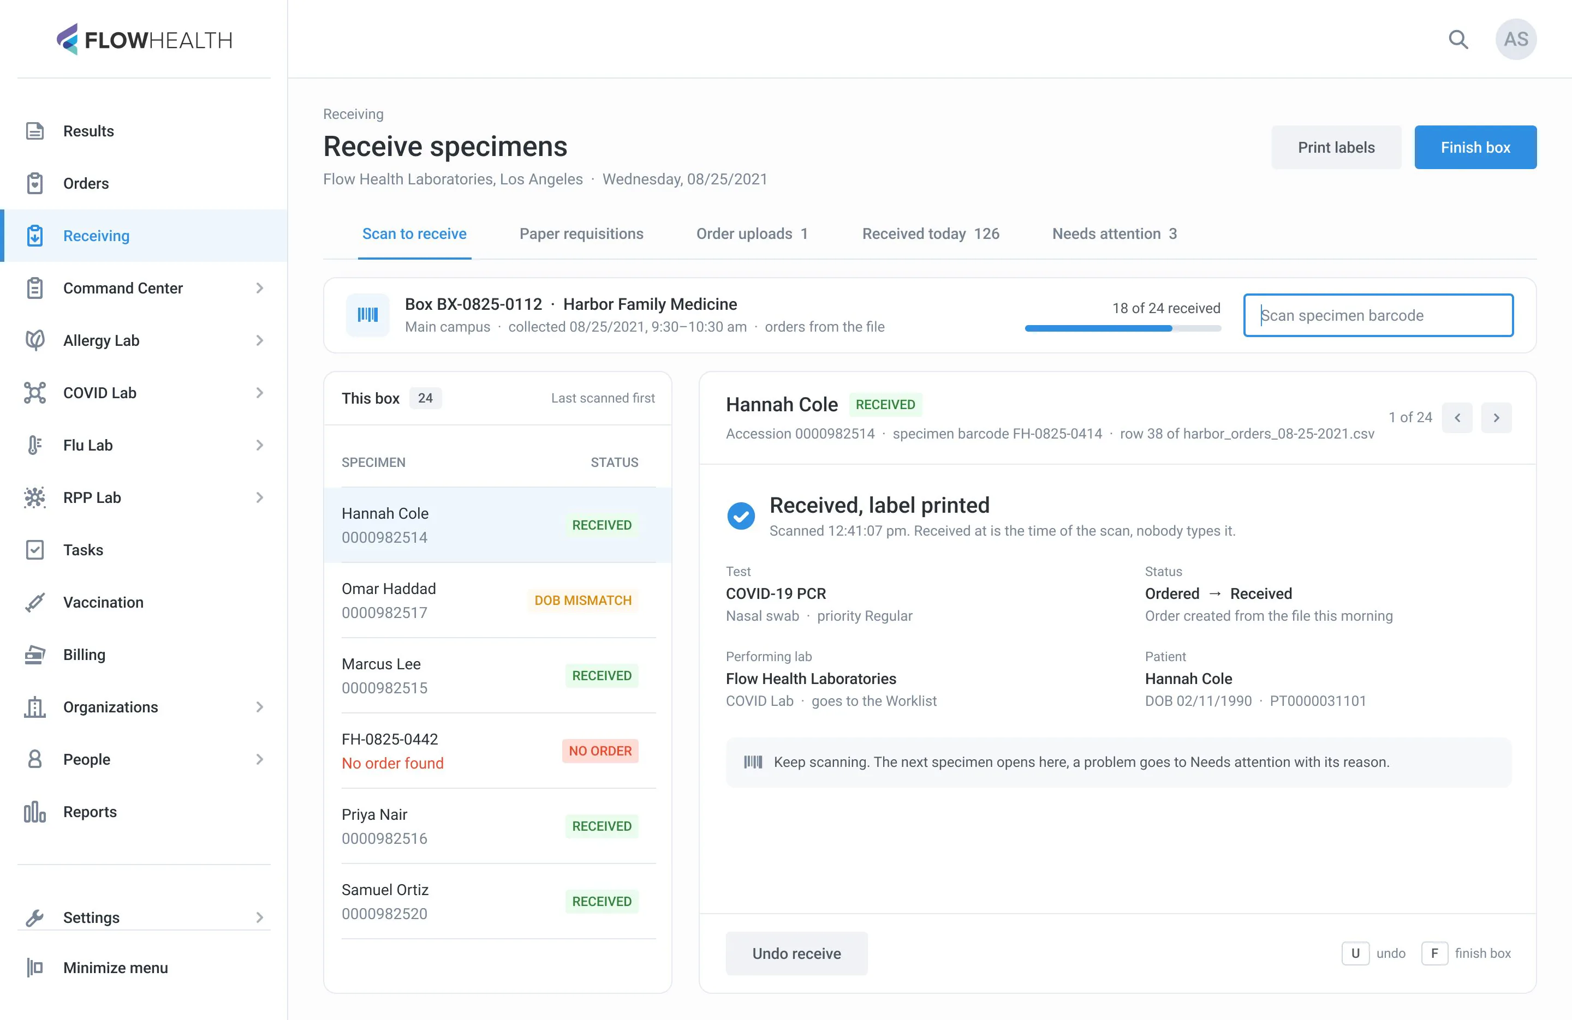The image size is (1572, 1020).
Task: Select the Samuel Ortiz specimen row
Action: pos(497,901)
